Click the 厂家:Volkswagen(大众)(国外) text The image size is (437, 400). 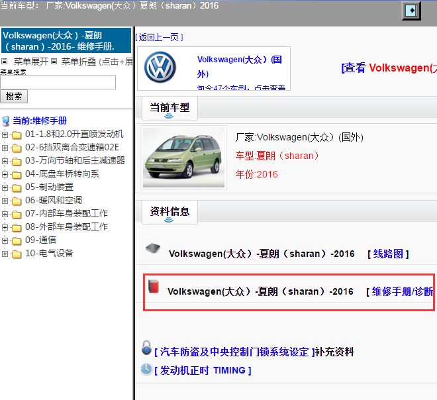299,138
